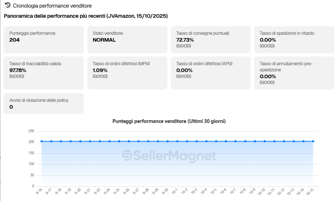
Task: Click the chart title Punteggi performance venditore
Action: click(x=169, y=121)
